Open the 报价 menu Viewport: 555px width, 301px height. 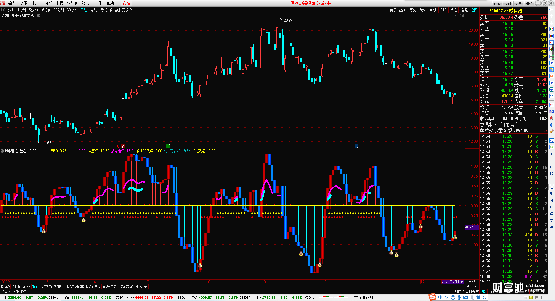[36, 3]
